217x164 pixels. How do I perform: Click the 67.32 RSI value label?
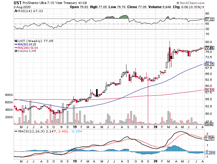[209, 19]
